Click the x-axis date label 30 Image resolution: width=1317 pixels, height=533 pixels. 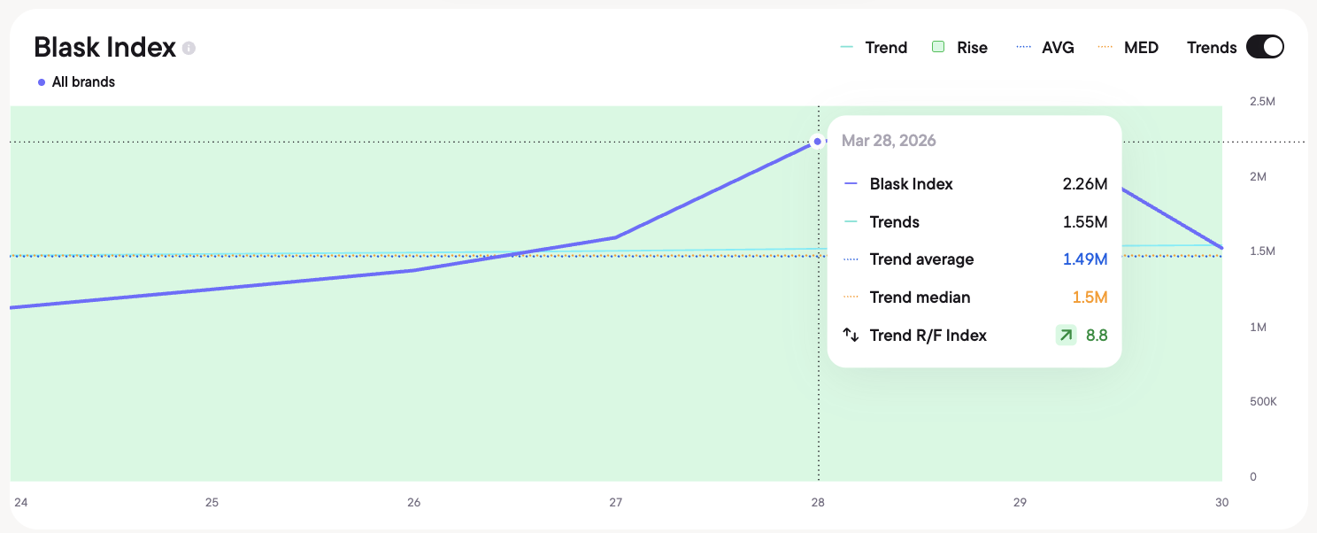pos(1221,502)
